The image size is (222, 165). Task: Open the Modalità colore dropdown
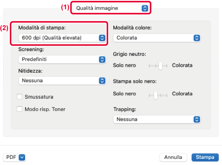point(157,38)
